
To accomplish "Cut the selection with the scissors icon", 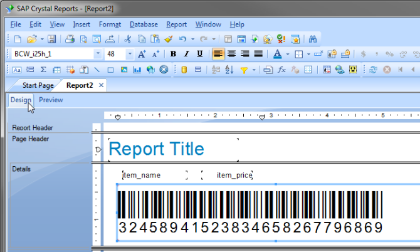I will 128,39.
